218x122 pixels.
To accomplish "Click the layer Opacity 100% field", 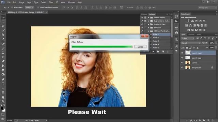I will click(212, 43).
